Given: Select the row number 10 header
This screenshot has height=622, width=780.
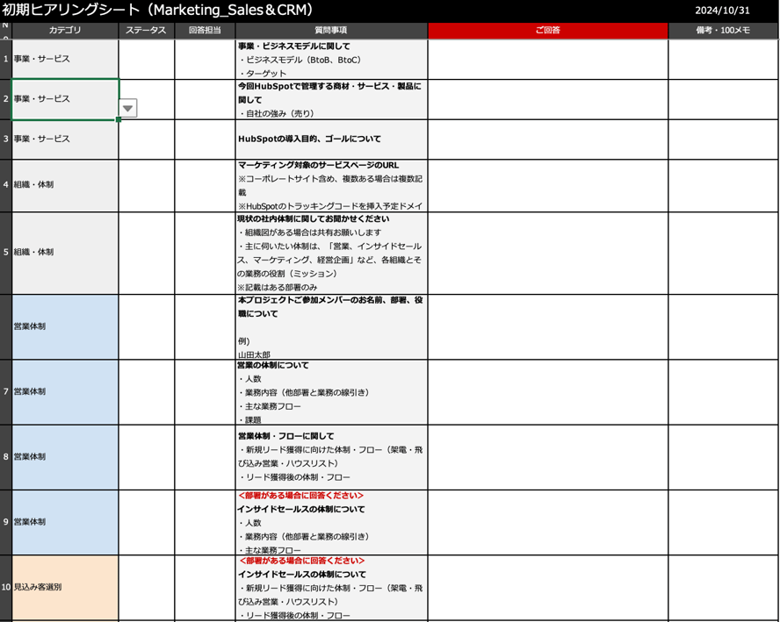Looking at the screenshot, I should tap(5, 587).
